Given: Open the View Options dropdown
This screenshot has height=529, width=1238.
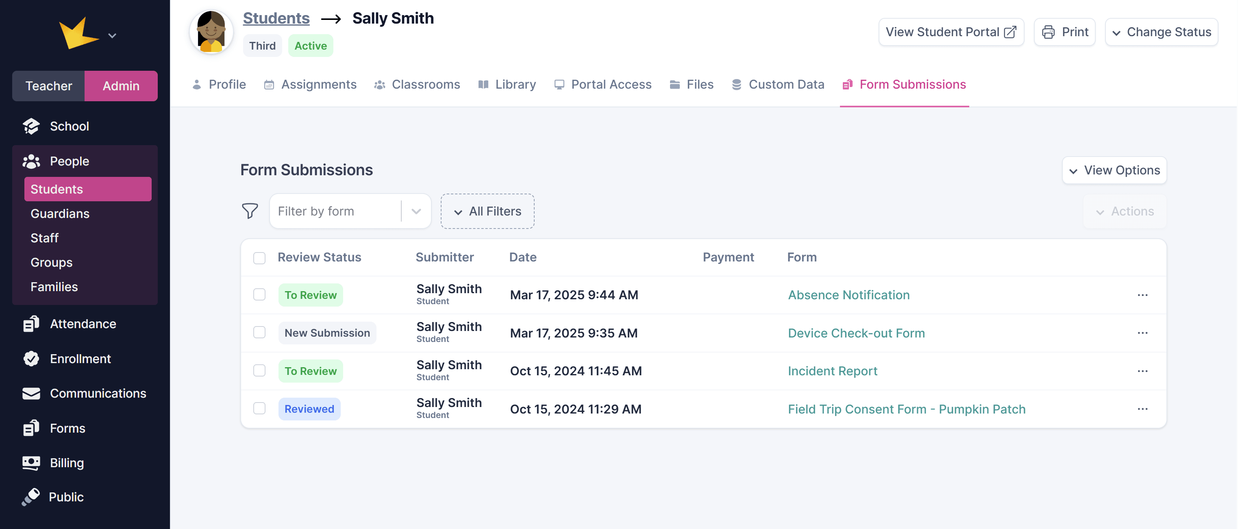Looking at the screenshot, I should pos(1114,170).
